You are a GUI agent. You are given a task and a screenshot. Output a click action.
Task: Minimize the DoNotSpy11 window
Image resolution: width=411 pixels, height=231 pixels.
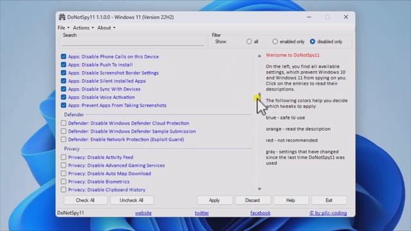(310, 17)
